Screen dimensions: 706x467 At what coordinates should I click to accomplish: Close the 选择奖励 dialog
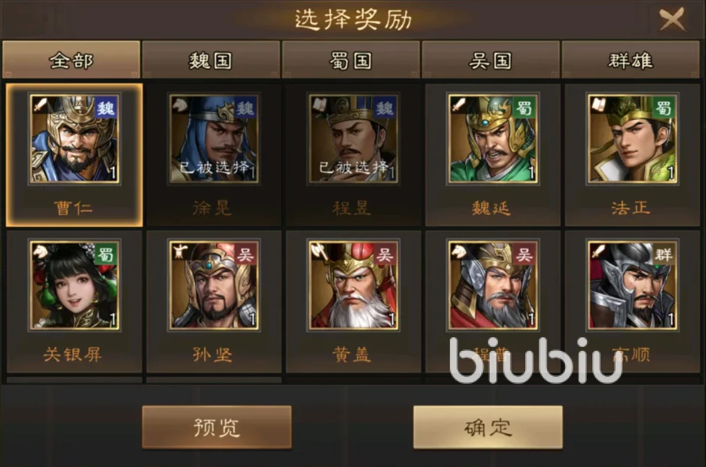pos(672,20)
